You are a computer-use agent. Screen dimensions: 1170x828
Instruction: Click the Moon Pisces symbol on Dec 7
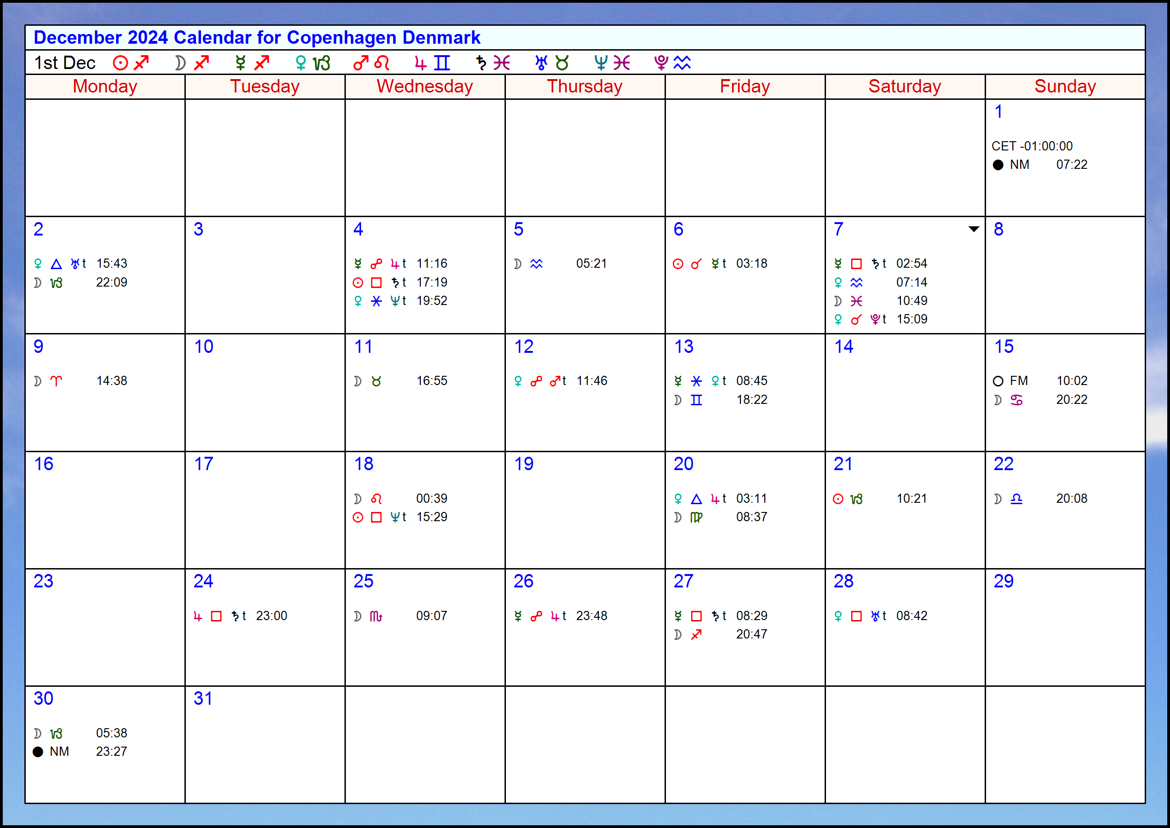click(x=856, y=301)
